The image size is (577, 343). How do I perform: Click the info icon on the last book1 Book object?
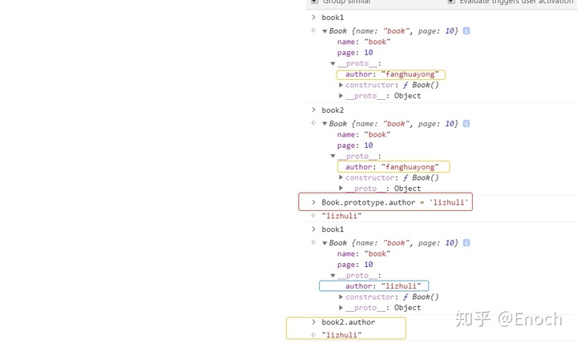466,243
